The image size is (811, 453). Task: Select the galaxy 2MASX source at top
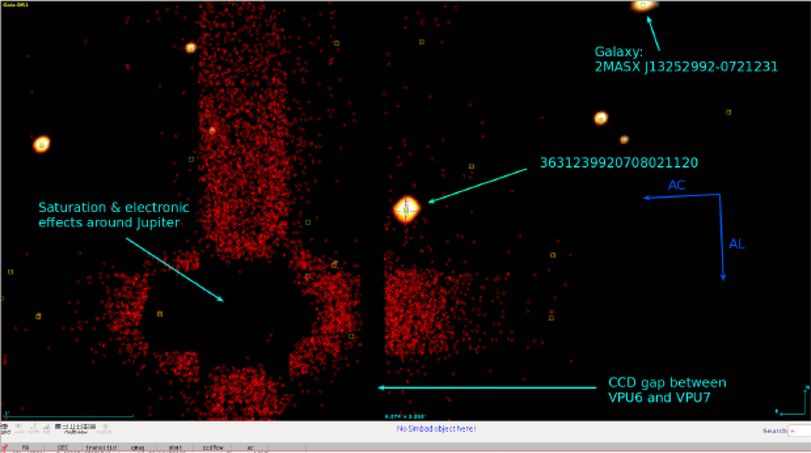point(643,5)
